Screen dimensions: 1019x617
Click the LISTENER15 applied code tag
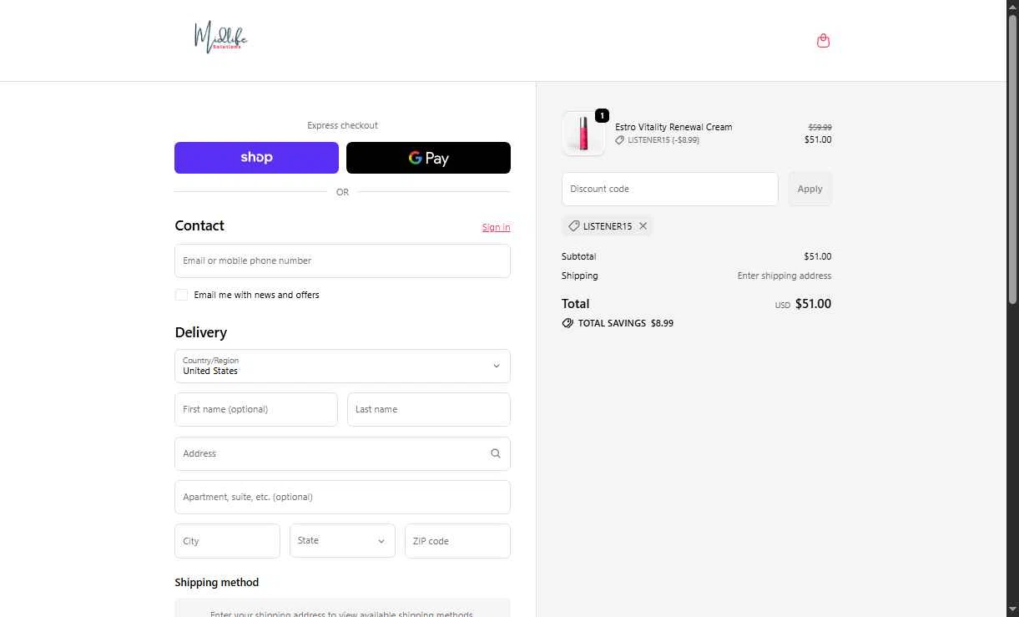[x=607, y=226]
